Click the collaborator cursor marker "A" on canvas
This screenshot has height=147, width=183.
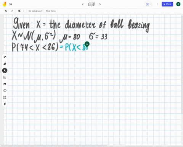click(87, 44)
